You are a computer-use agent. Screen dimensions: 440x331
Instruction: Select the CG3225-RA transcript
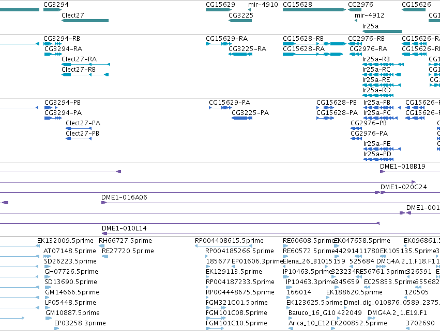coord(240,54)
